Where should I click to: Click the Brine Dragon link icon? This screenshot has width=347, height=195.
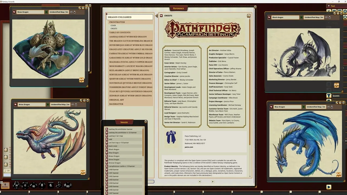(x=15, y=104)
